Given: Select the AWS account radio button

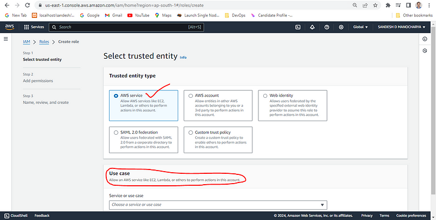Looking at the screenshot, I should click(190, 96).
